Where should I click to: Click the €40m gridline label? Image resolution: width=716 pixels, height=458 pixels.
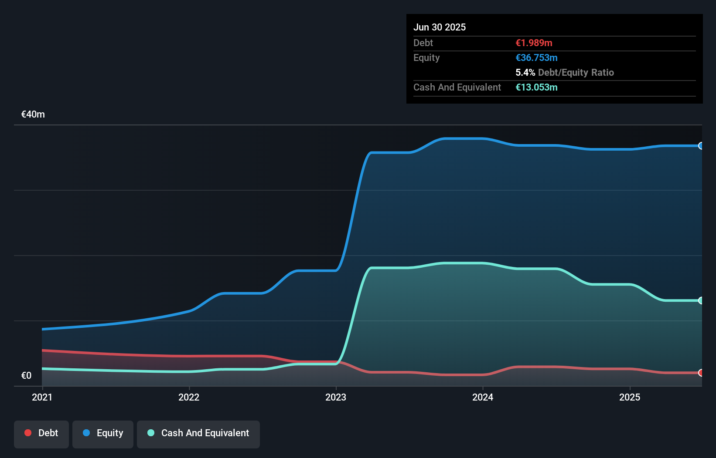click(x=32, y=114)
